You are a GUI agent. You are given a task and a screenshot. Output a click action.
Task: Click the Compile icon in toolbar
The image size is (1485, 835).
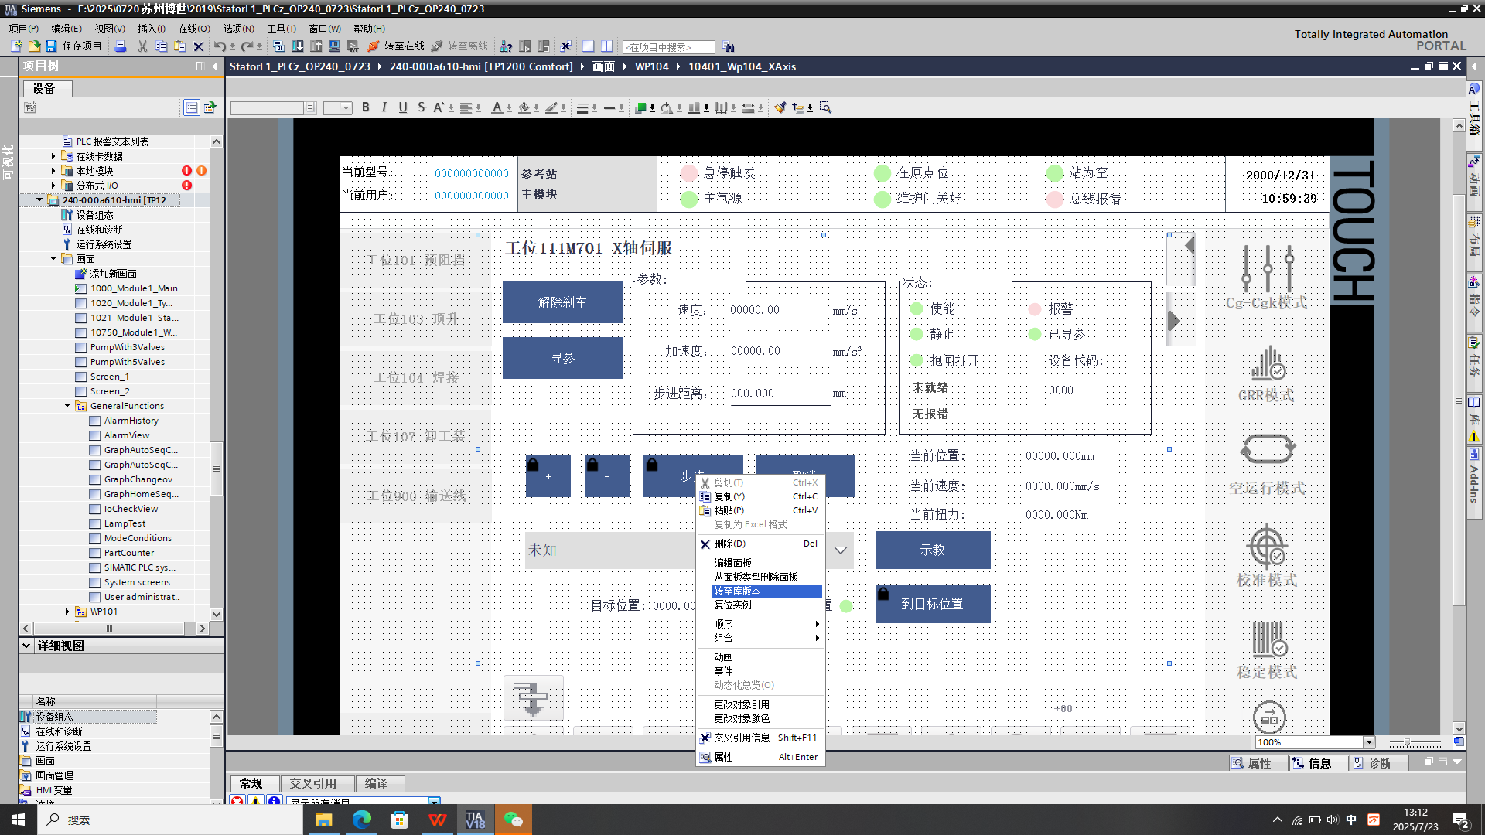point(279,46)
